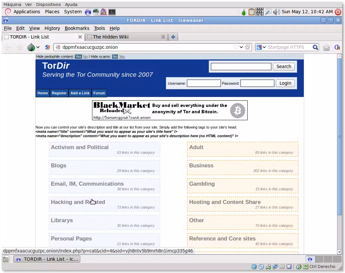345x273 pixels.
Task: Open the File menu
Action: pos(8,28)
